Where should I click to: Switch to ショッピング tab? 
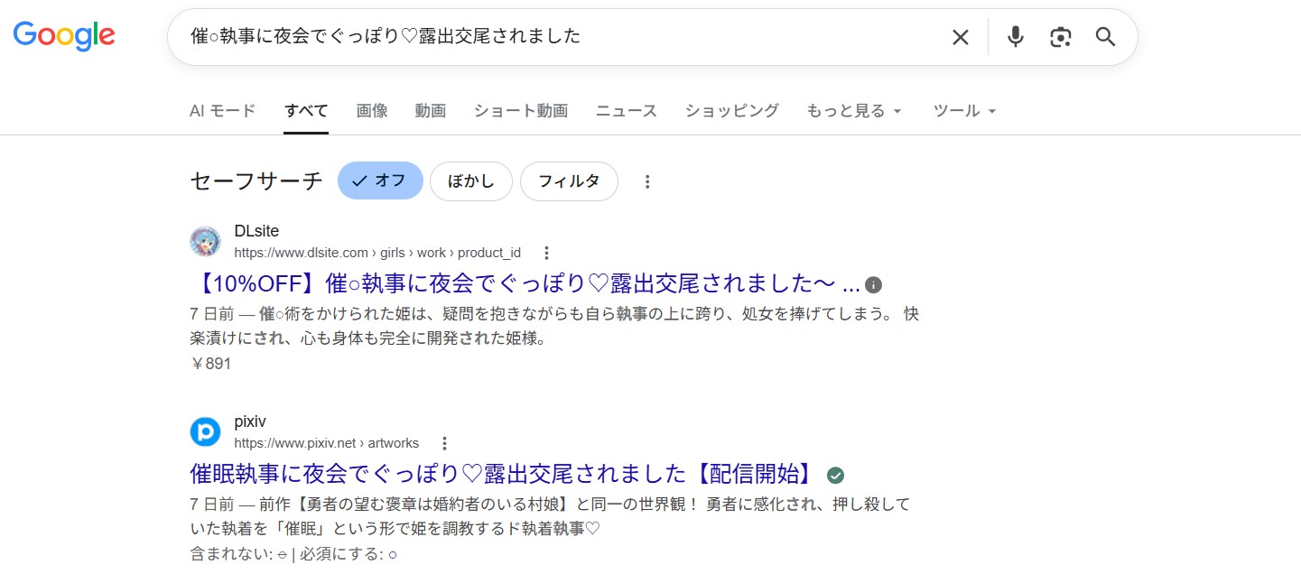(x=732, y=111)
